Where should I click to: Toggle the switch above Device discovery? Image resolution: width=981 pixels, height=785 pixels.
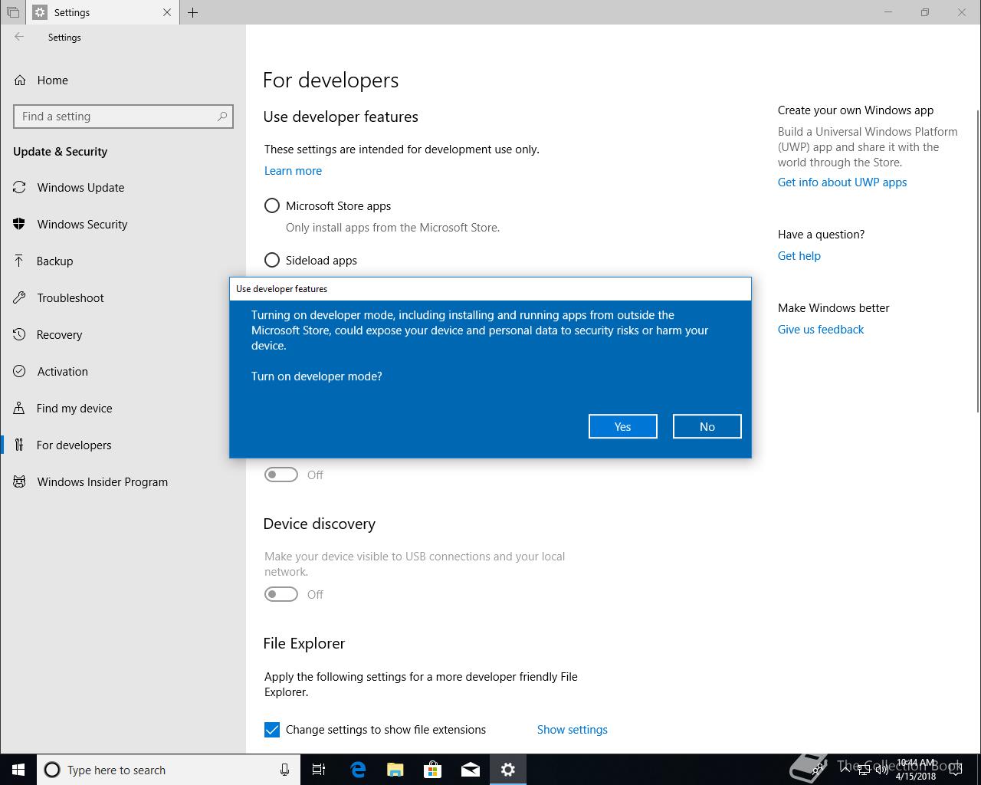[281, 475]
